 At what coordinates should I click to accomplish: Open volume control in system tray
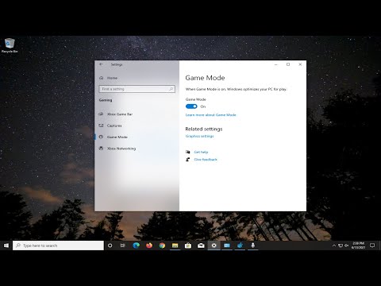pyautogui.click(x=346, y=245)
